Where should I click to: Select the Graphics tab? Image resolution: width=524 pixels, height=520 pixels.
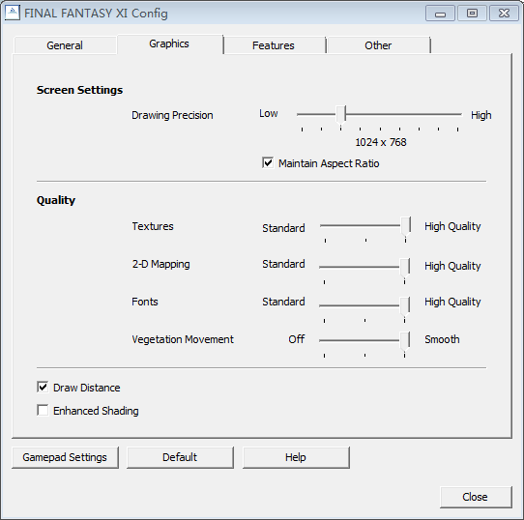(x=169, y=43)
